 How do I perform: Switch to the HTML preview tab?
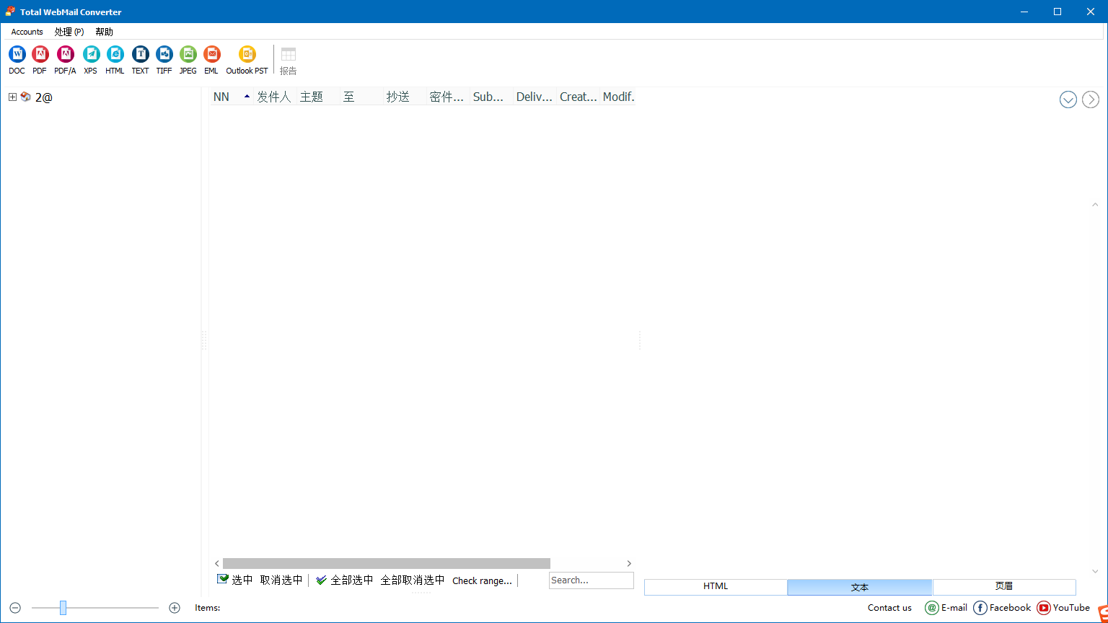click(x=716, y=587)
